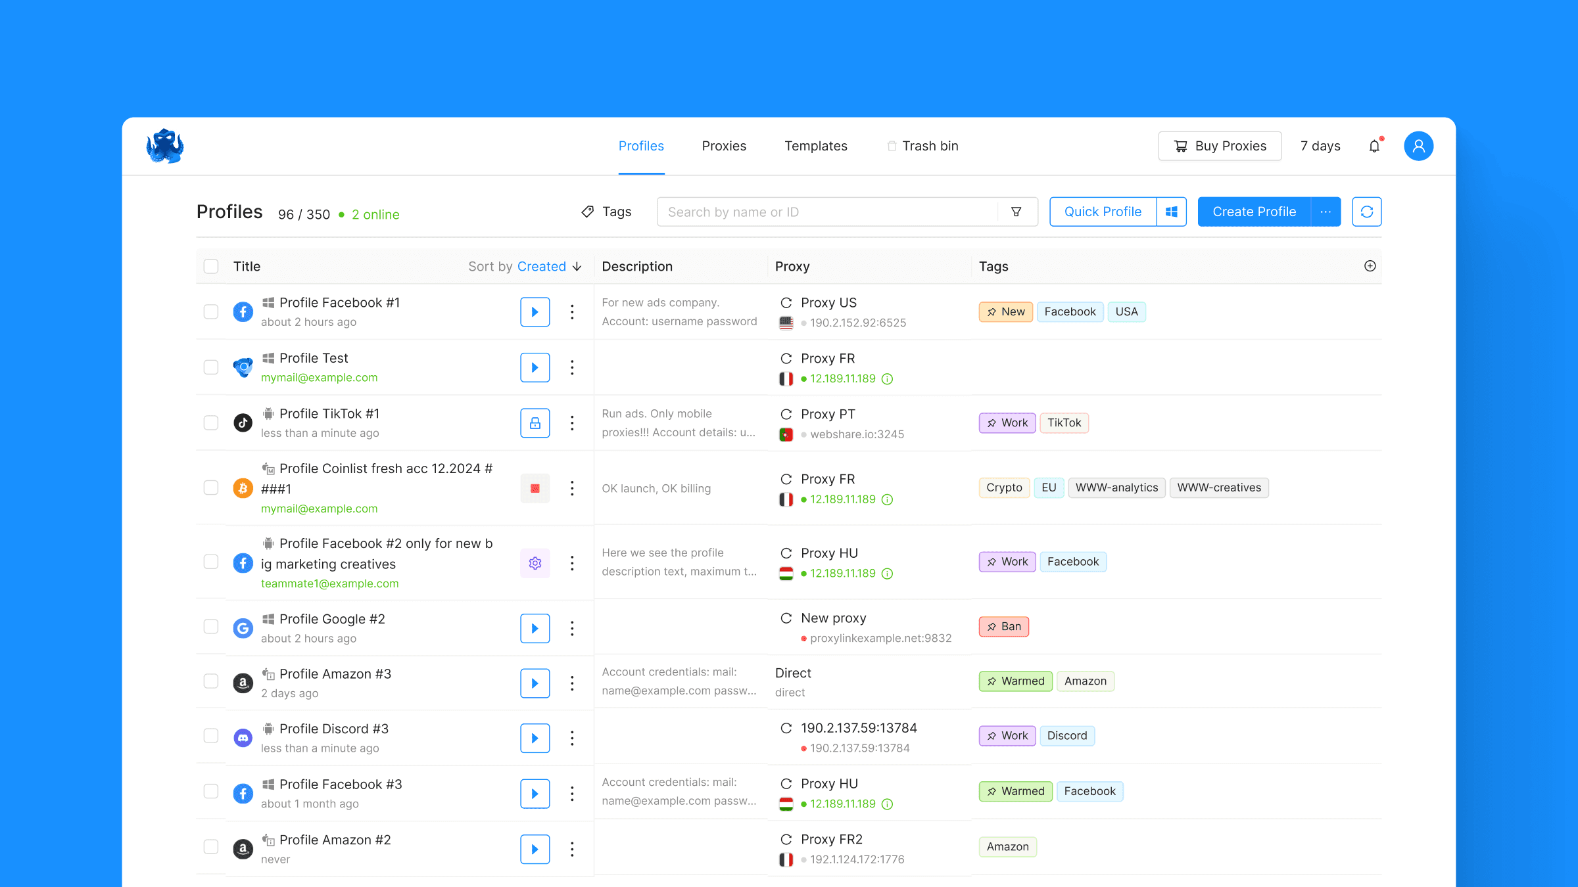Click the Buy Proxies button
This screenshot has width=1578, height=887.
pos(1220,146)
